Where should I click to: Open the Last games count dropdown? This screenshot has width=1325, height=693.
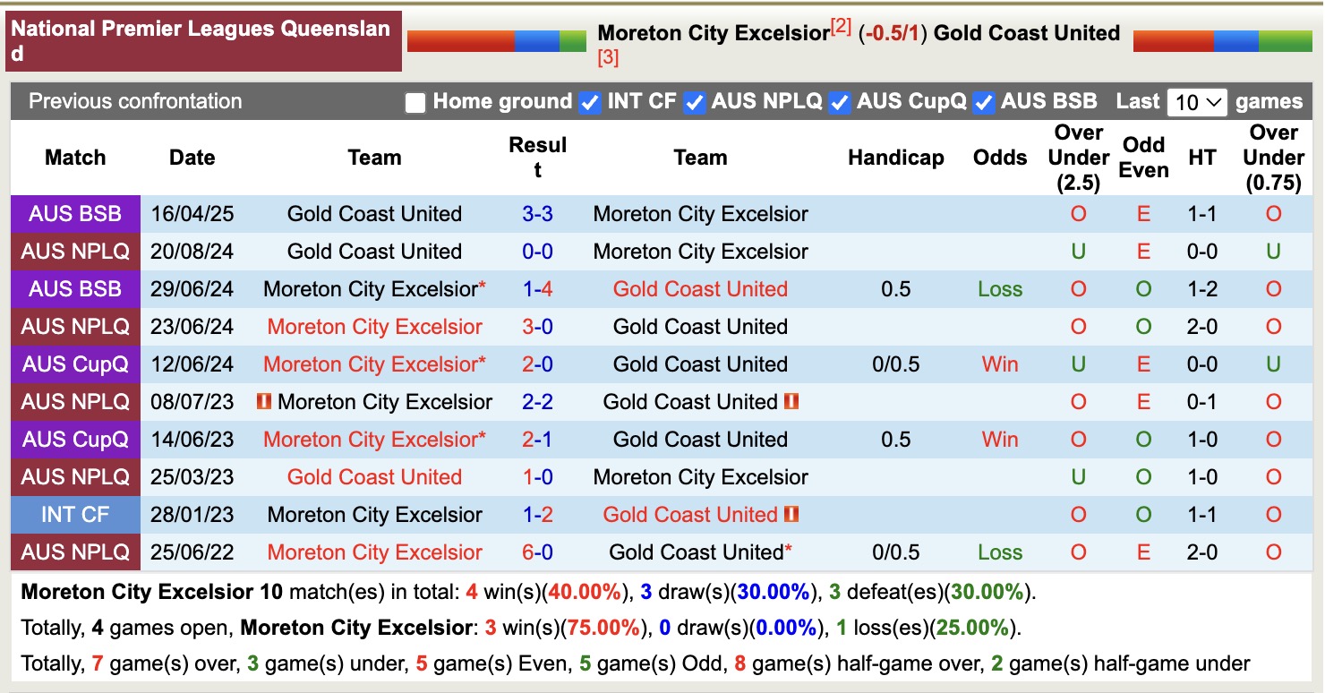(1197, 103)
